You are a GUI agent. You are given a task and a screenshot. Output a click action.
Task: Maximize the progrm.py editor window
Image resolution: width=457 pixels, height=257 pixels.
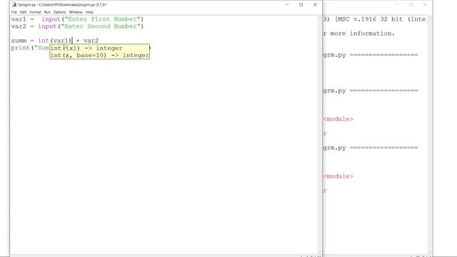(x=301, y=5)
